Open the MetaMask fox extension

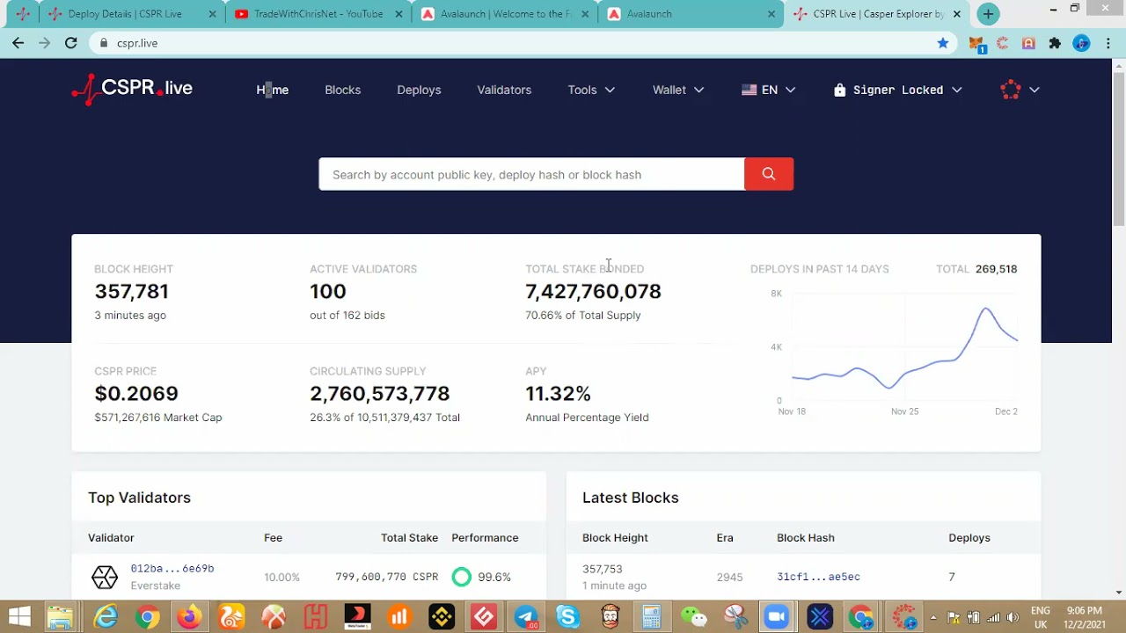976,43
